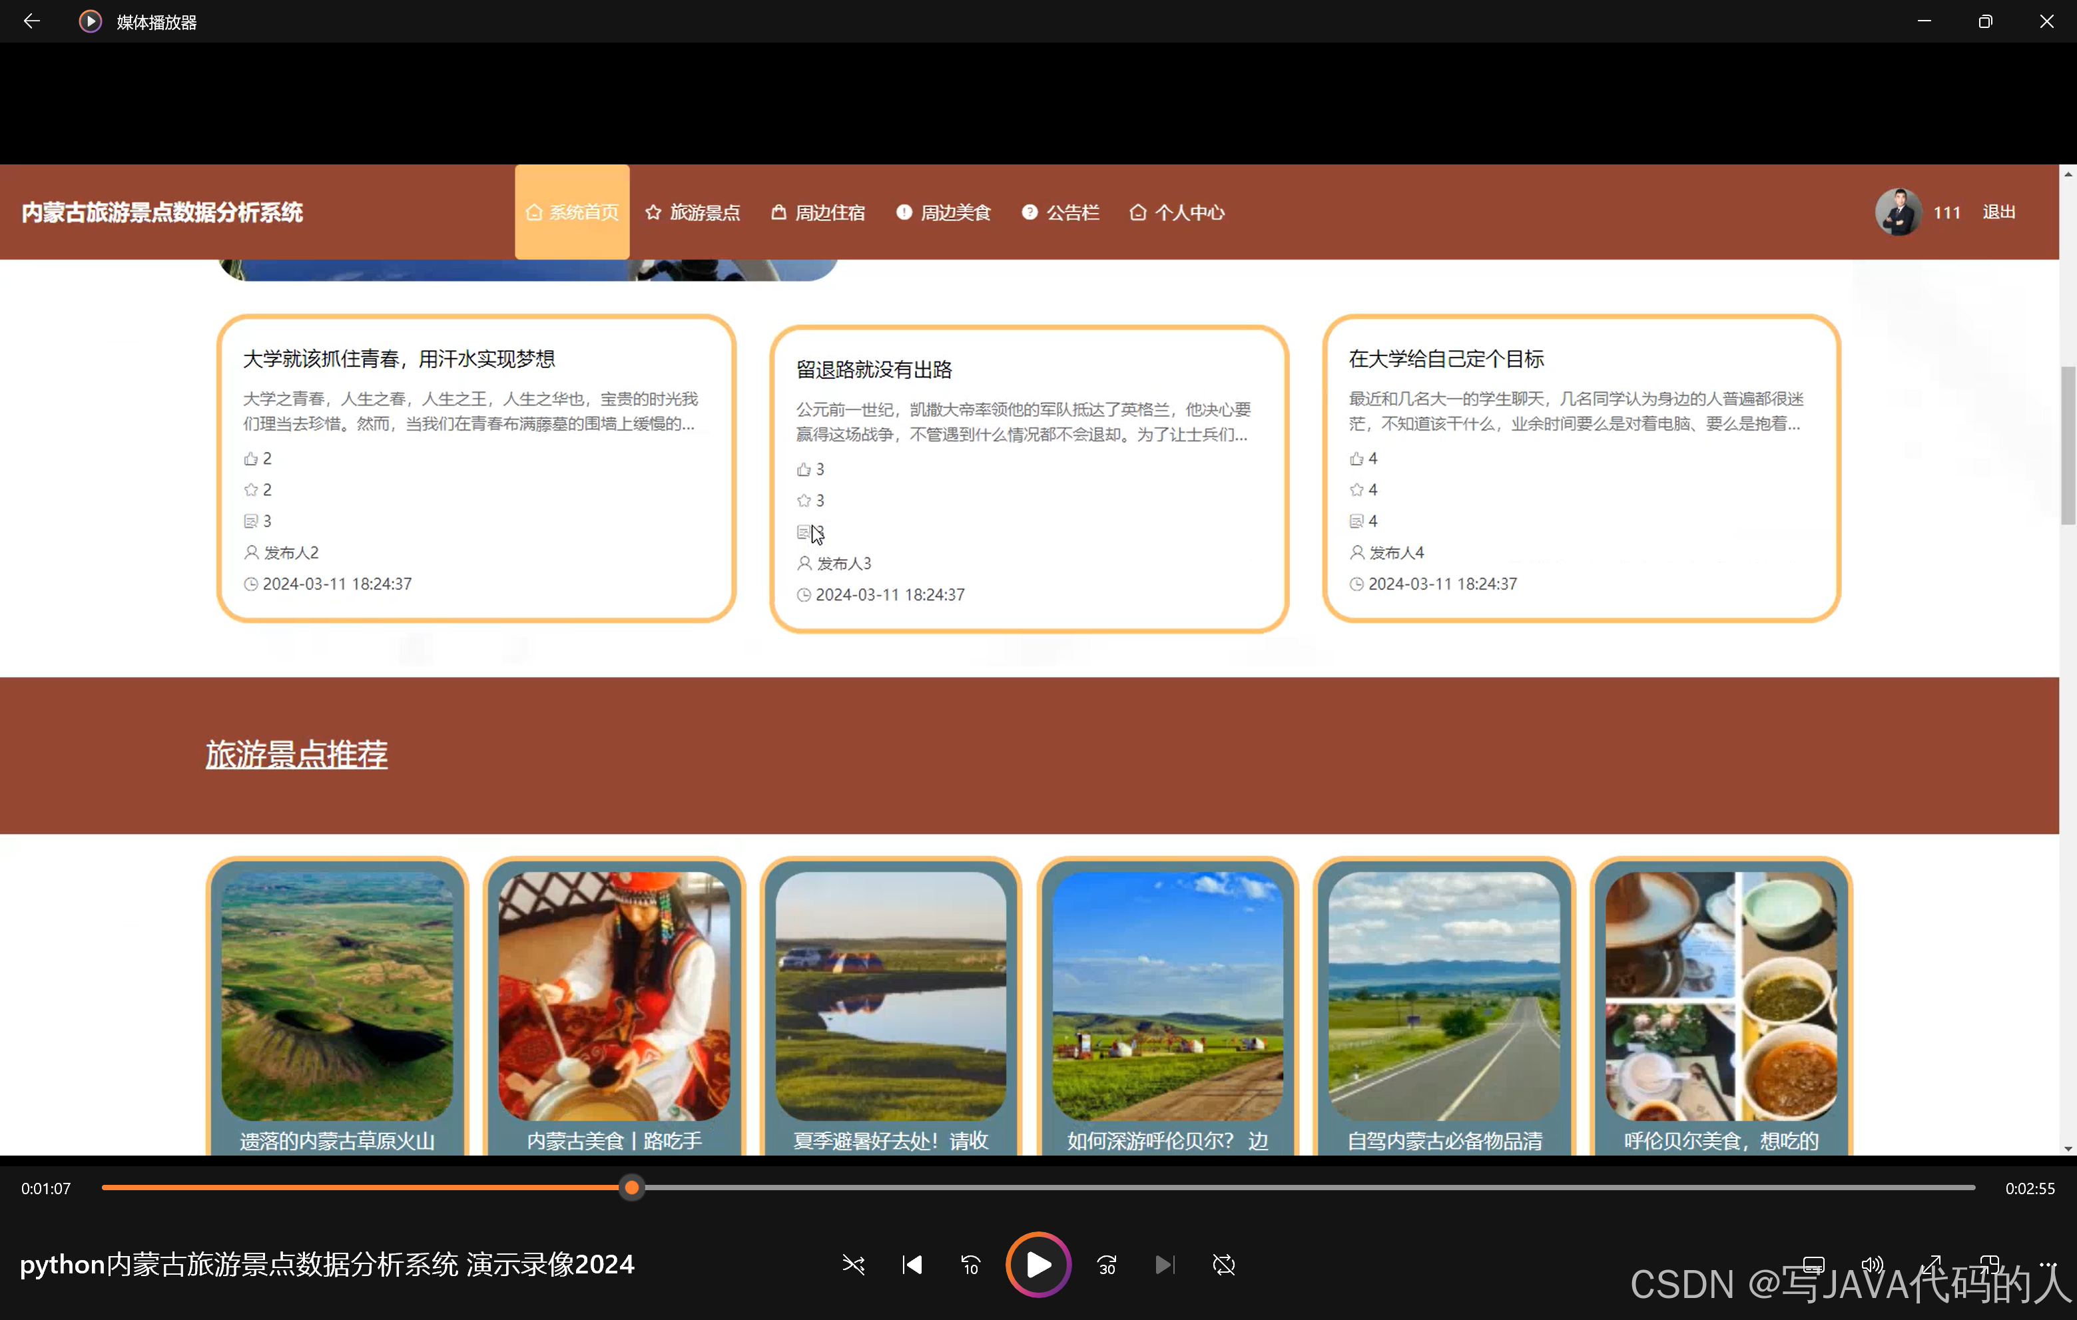Image resolution: width=2077 pixels, height=1320 pixels.
Task: Open the 遗落的内蒙古草原火山 thumbnail
Action: point(337,996)
